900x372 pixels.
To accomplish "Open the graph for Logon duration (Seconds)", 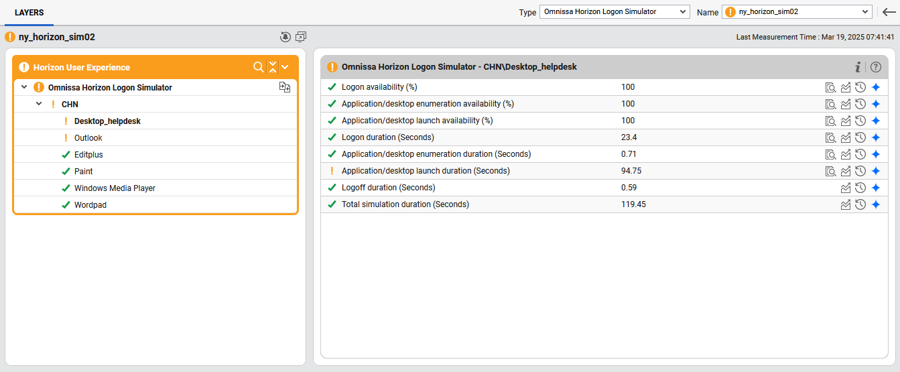I will coord(846,137).
